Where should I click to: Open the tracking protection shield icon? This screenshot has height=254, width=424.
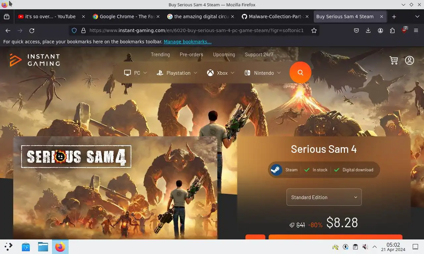pyautogui.click(x=74, y=30)
